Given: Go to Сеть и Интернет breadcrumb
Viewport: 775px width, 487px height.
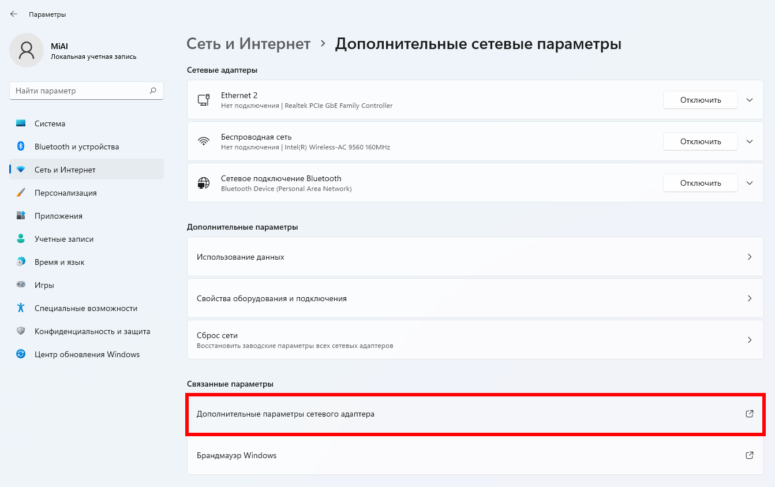Looking at the screenshot, I should tap(248, 44).
